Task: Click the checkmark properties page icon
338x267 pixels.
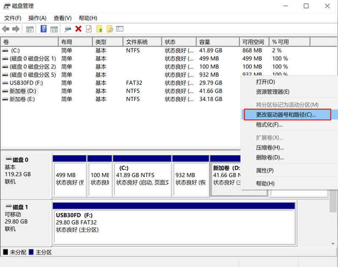Action: click(x=89, y=29)
